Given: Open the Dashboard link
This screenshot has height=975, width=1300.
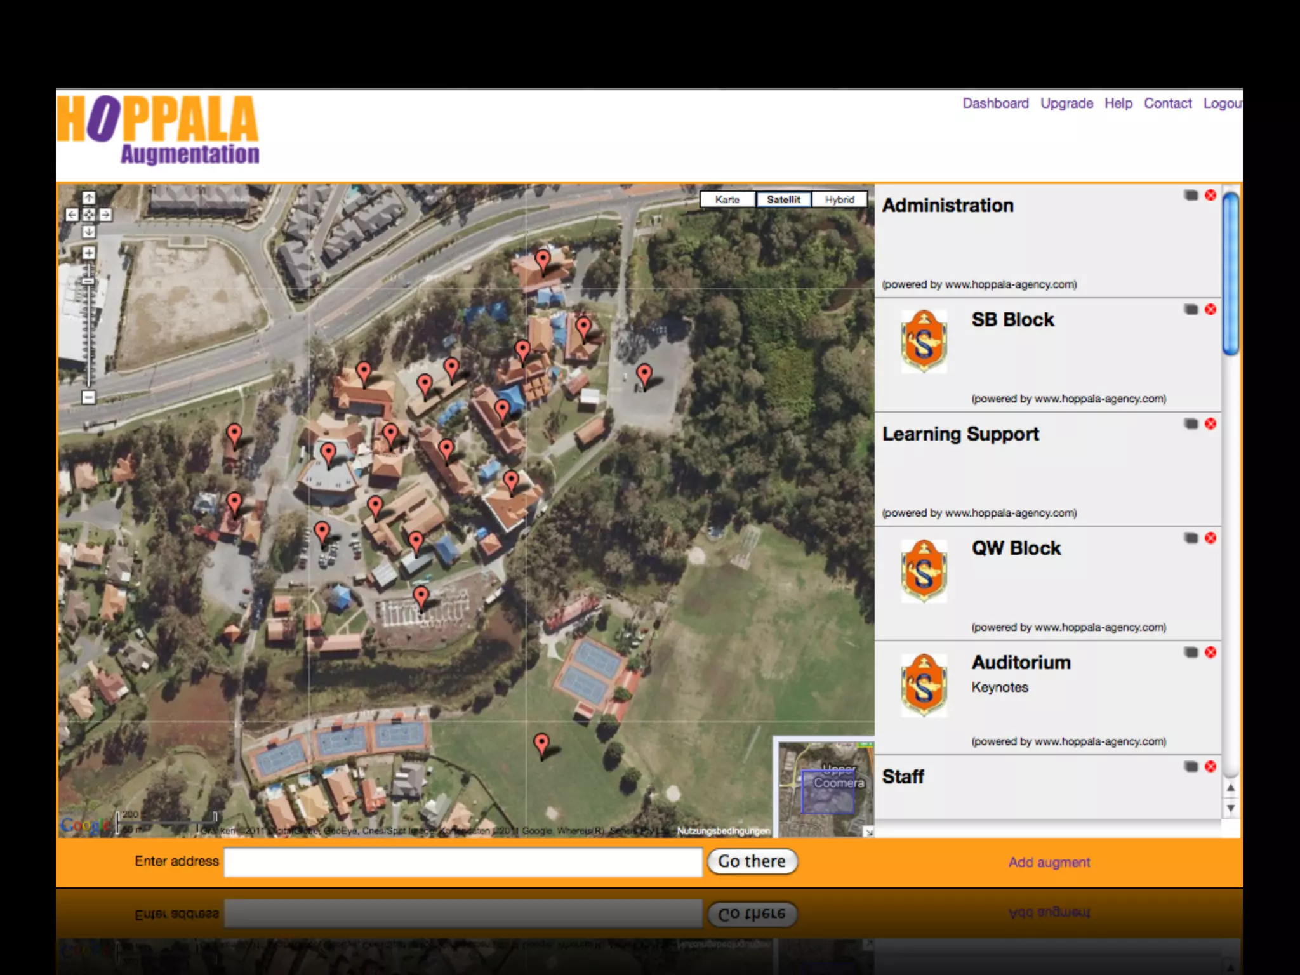Looking at the screenshot, I should pyautogui.click(x=995, y=103).
